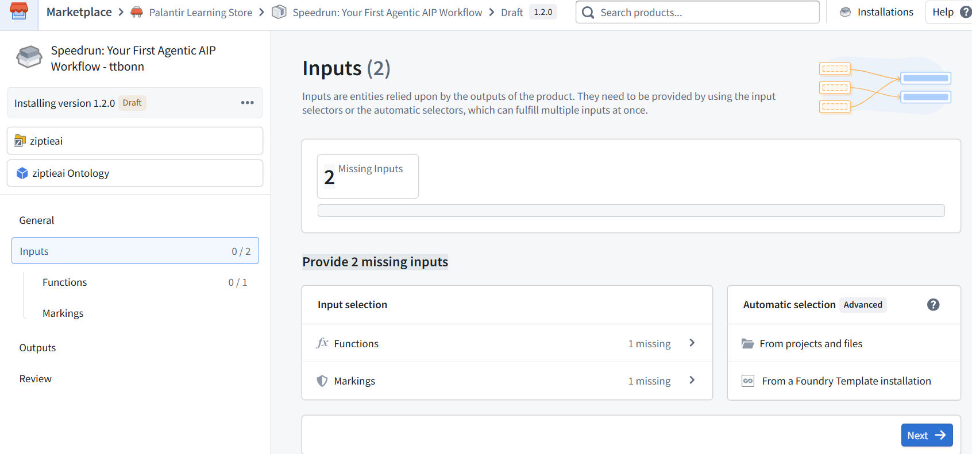
Task: Choose From projects and files
Action: click(844, 343)
